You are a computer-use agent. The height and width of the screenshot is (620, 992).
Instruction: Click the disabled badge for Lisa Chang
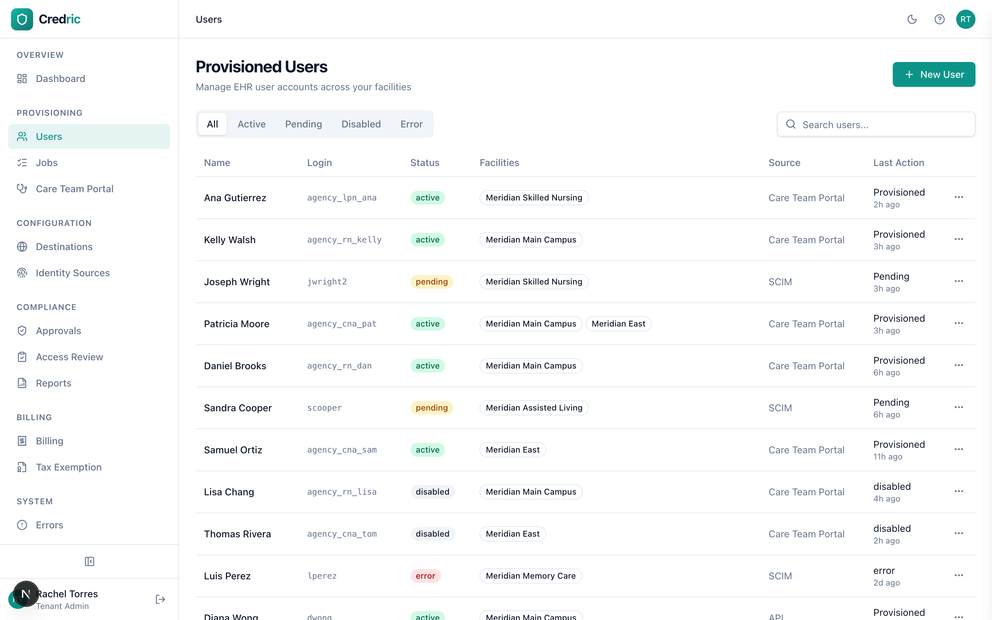pyautogui.click(x=433, y=492)
